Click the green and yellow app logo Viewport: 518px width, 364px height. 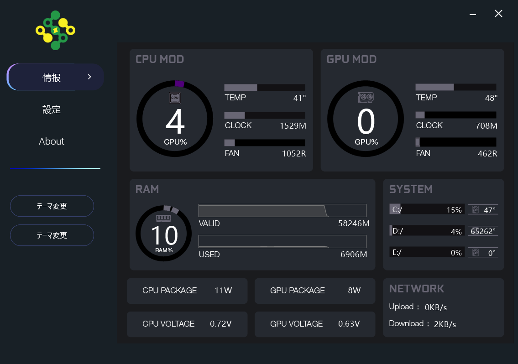tap(55, 30)
